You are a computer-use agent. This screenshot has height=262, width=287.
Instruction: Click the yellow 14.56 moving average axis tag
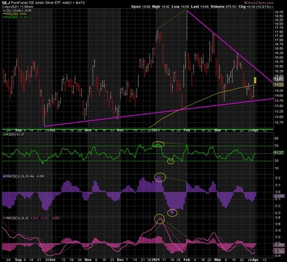pyautogui.click(x=278, y=84)
